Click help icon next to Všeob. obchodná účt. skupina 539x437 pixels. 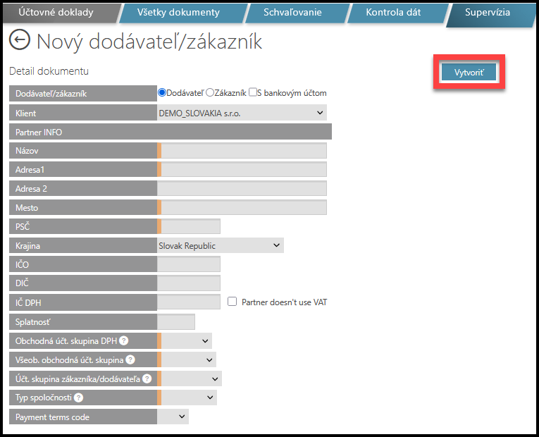tap(130, 359)
